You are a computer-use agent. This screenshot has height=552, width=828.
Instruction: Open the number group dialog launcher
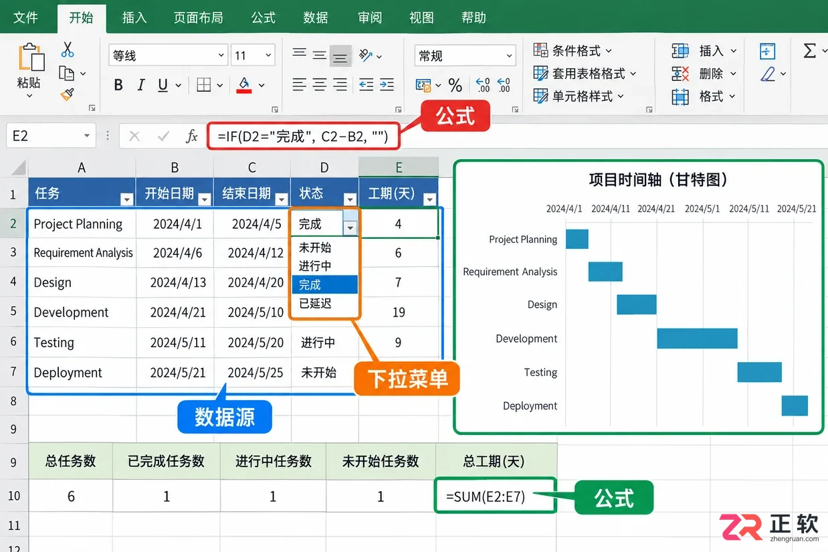(x=515, y=109)
